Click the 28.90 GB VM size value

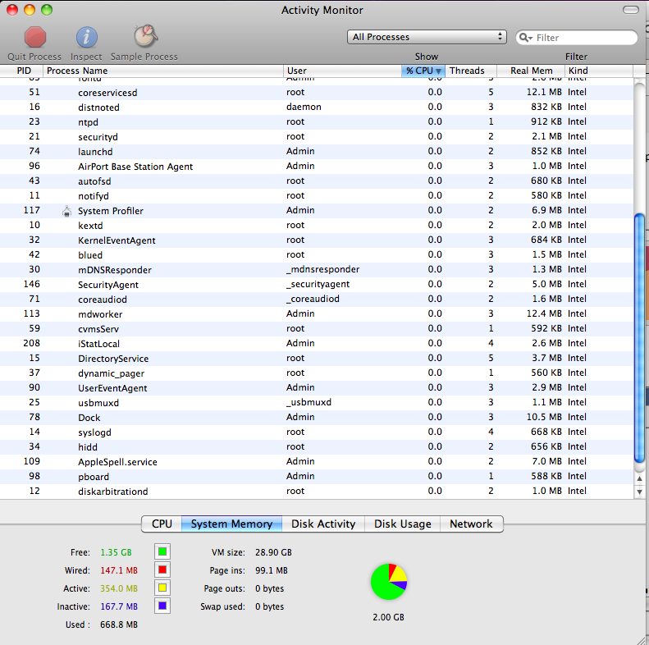[x=273, y=552]
